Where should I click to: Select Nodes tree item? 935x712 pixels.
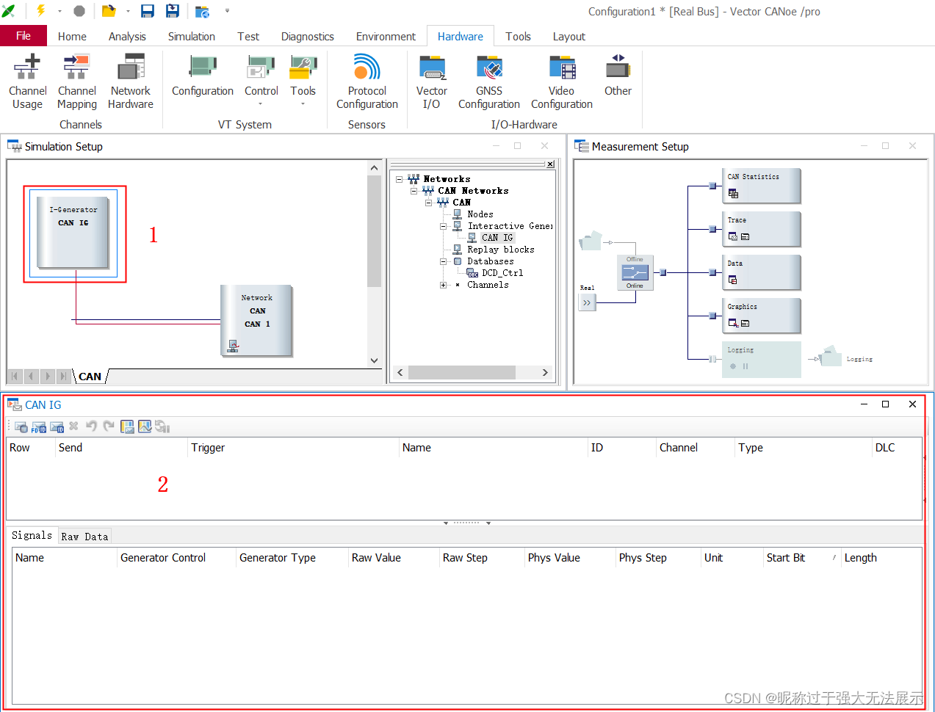480,214
